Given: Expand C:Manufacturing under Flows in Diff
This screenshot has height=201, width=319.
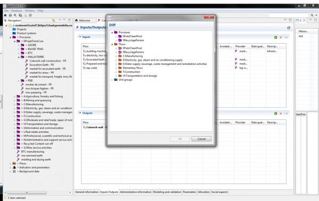Looking at the screenshot, I should (116, 56).
